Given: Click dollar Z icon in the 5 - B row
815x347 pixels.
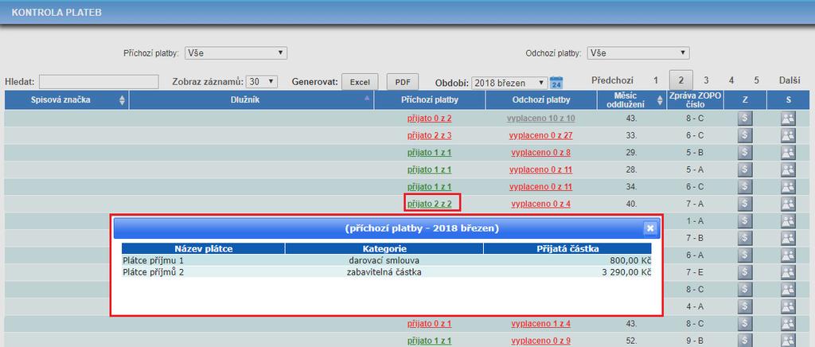Looking at the screenshot, I should [x=745, y=153].
